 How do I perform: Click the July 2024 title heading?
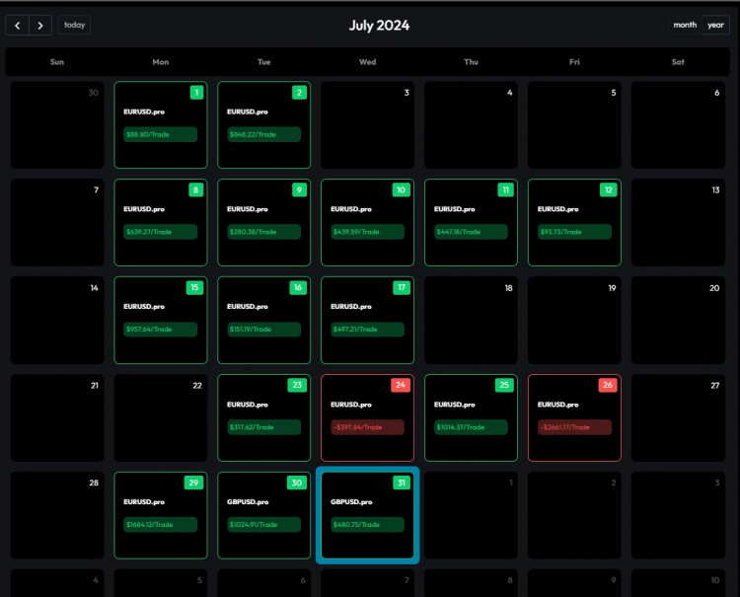(379, 26)
